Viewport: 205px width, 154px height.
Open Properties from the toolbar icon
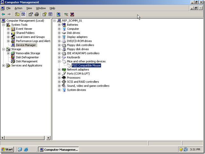click(x=31, y=14)
